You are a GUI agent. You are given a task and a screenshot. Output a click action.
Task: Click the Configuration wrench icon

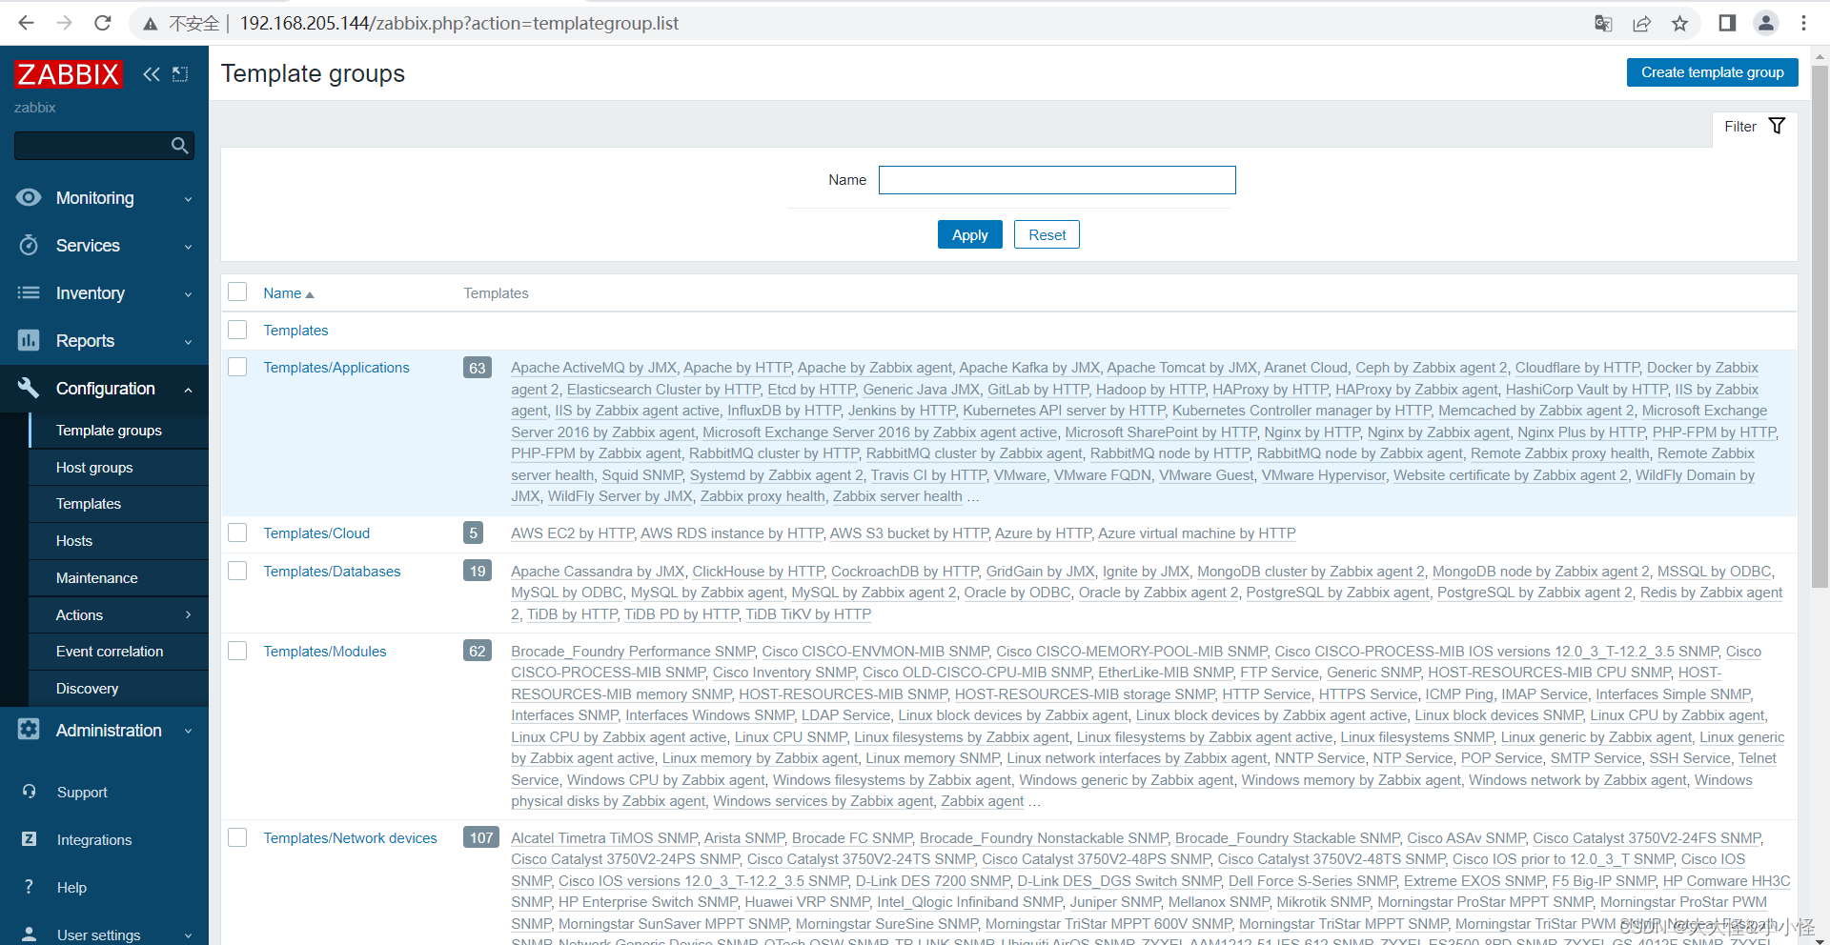click(29, 388)
